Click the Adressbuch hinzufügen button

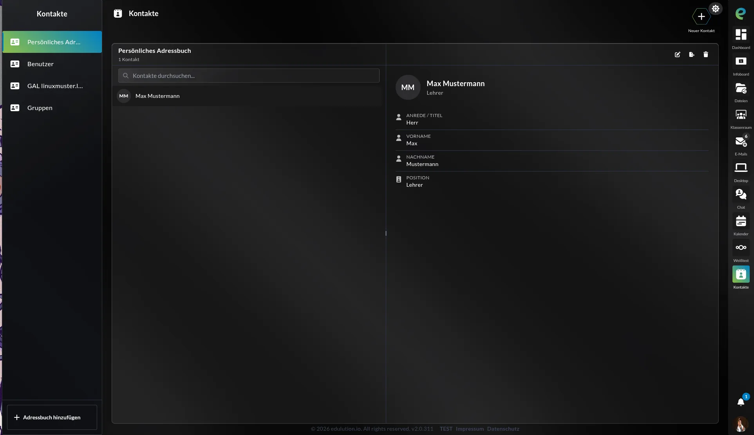(x=52, y=417)
